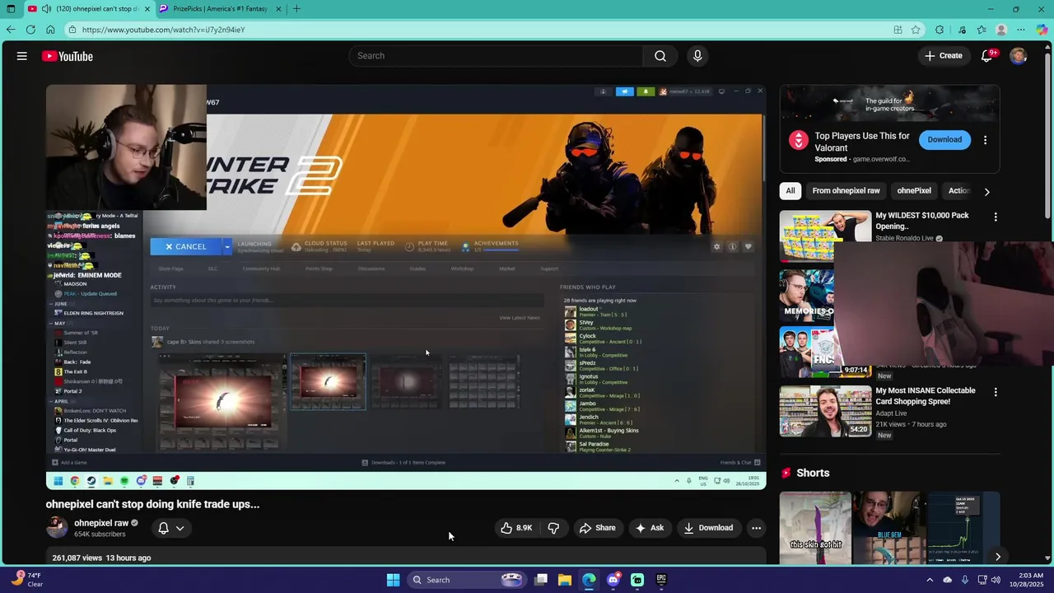1054x593 pixels.
Task: Open the 54:20 card shopping spree thumbnail
Action: (825, 411)
